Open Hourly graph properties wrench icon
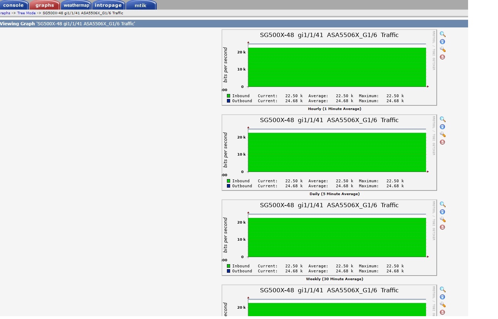Screen dimensions: 498x319 pyautogui.click(x=442, y=49)
